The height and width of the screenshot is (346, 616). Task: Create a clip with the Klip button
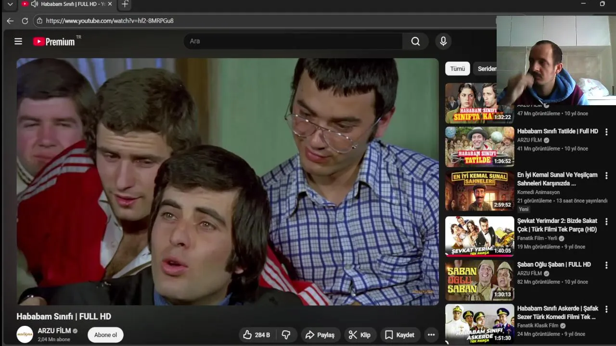[x=360, y=335]
